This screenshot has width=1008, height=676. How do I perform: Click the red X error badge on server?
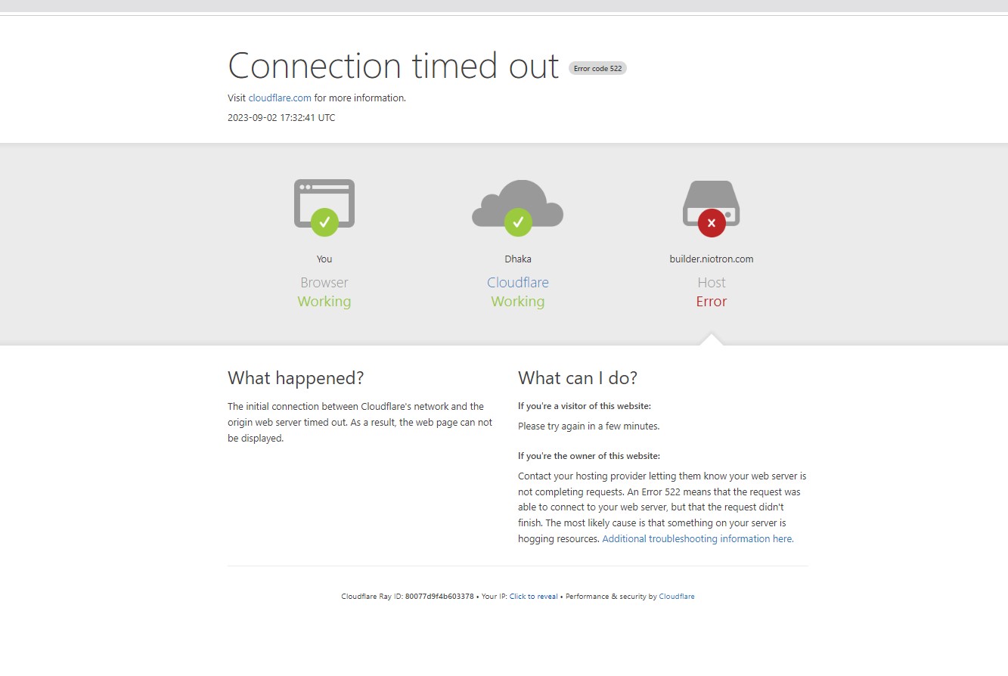pyautogui.click(x=711, y=223)
